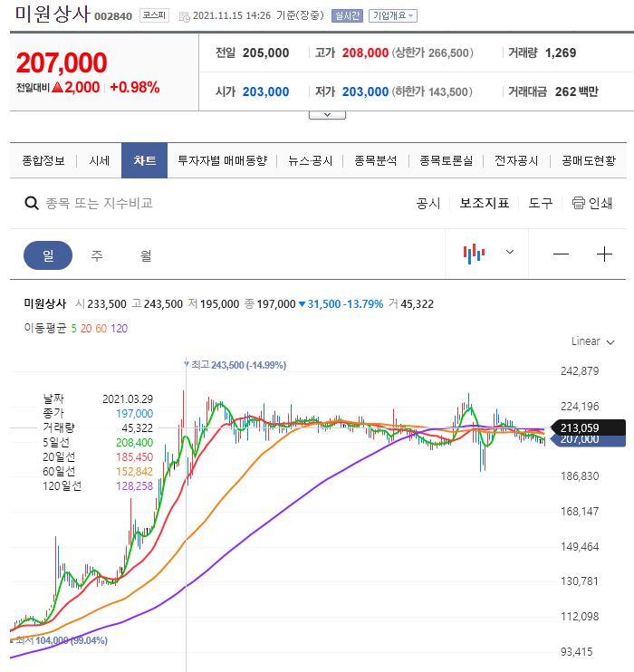Switch chart period to 월 (monthly)
This screenshot has height=672, width=634.
146,255
